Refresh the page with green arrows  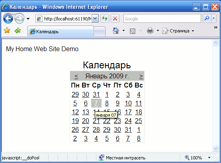pos(105,18)
